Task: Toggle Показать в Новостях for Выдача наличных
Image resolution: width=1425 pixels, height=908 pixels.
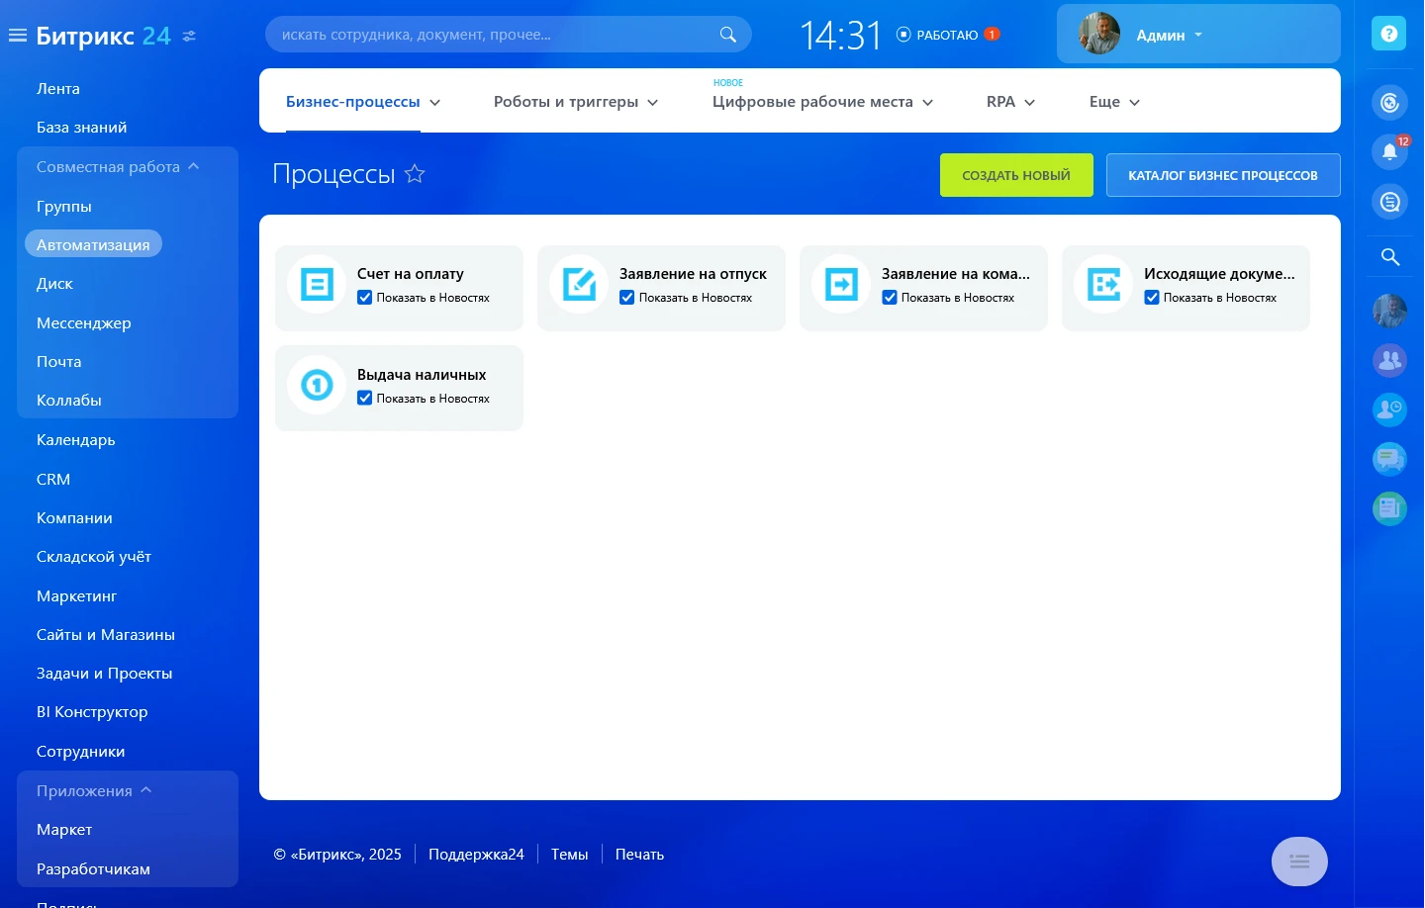Action: (x=365, y=398)
